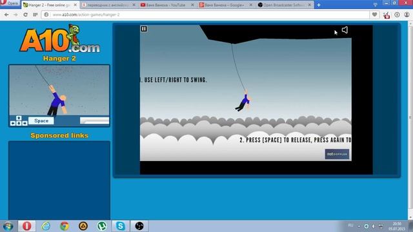Open the downloads toolbar icon
Screen dimensions: 413x232
[x=397, y=15]
